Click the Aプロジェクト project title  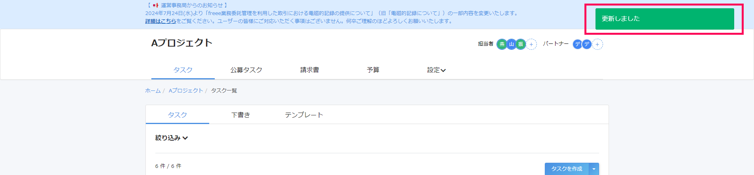[x=182, y=43]
